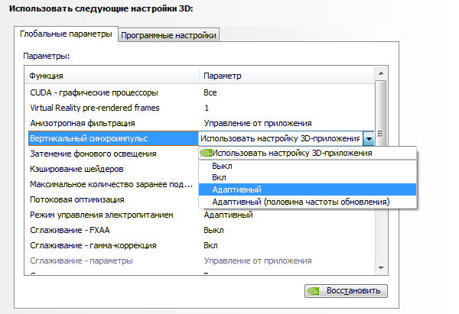
Task: Click value 1 for Virtual Reality frames
Action: [x=207, y=108]
